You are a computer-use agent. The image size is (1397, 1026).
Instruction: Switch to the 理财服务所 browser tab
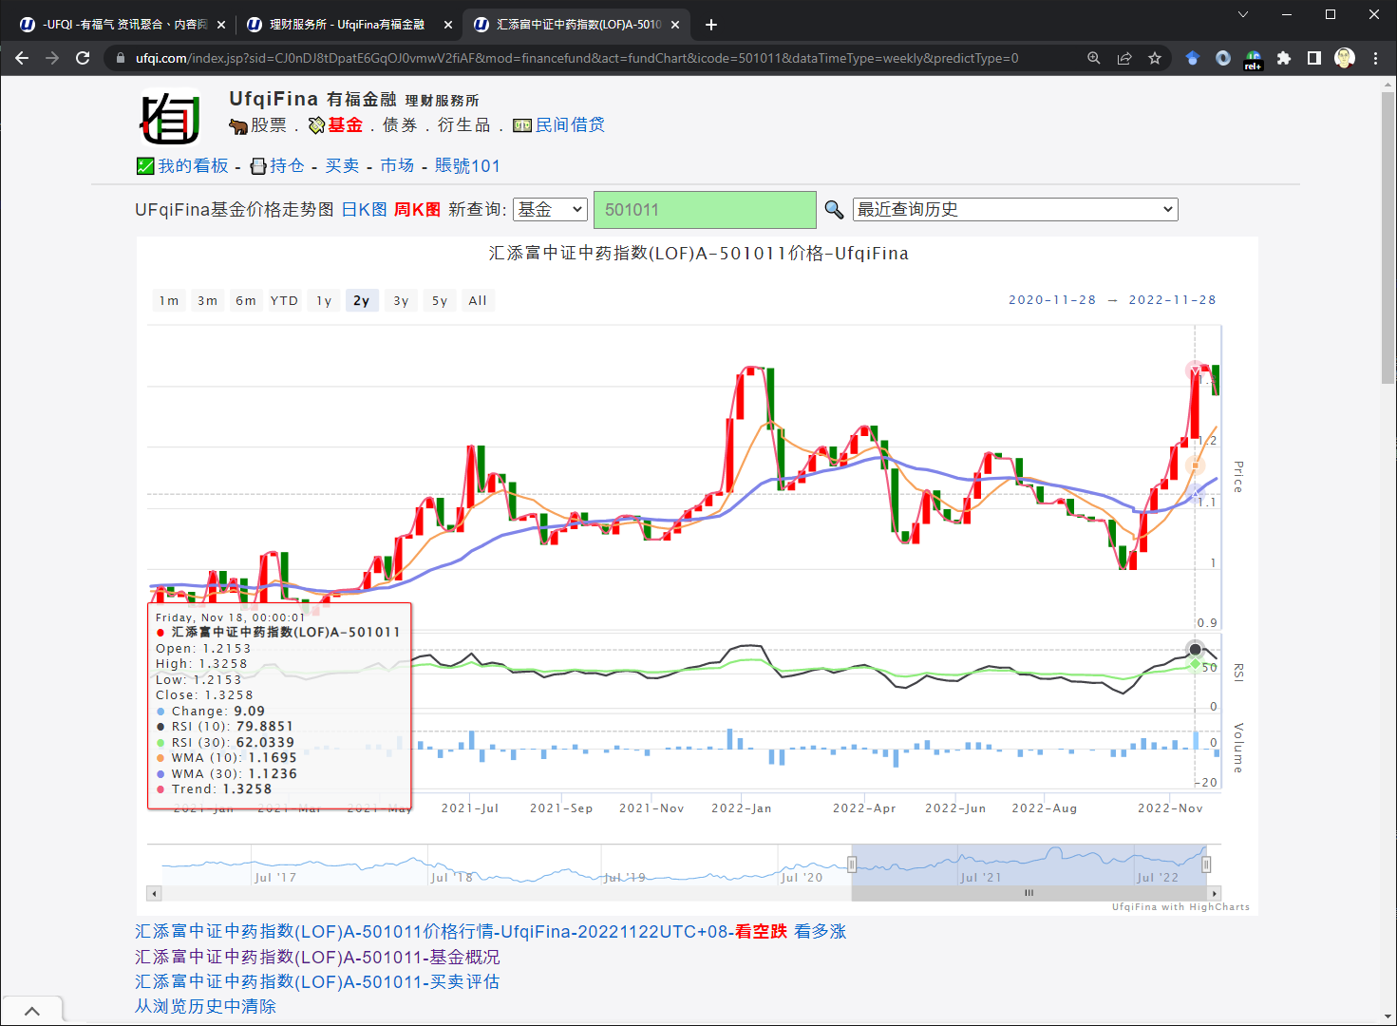tap(347, 25)
